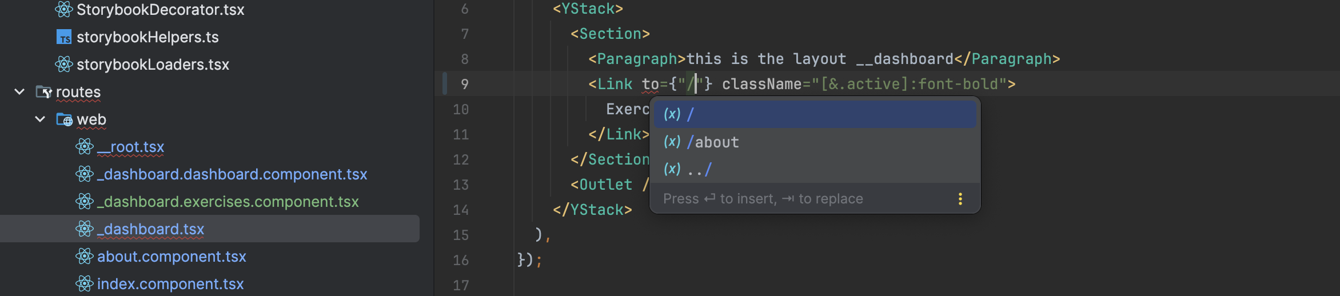This screenshot has height=296, width=1340.
Task: Select _dashboard.tsx in the tree
Action: (151, 229)
